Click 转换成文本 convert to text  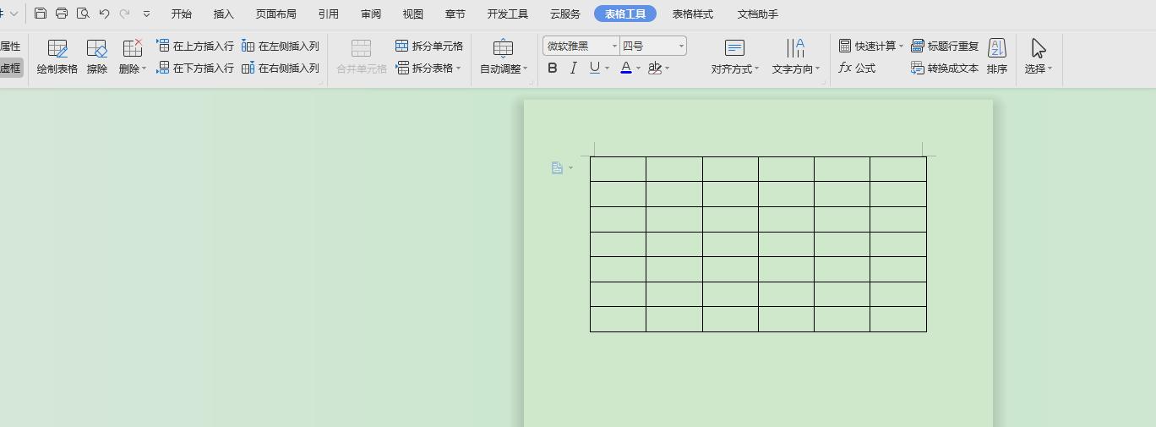tap(945, 68)
